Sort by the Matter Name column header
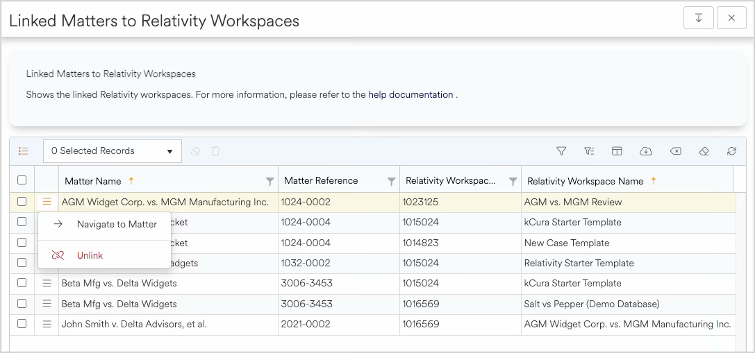755x353 pixels. [93, 181]
